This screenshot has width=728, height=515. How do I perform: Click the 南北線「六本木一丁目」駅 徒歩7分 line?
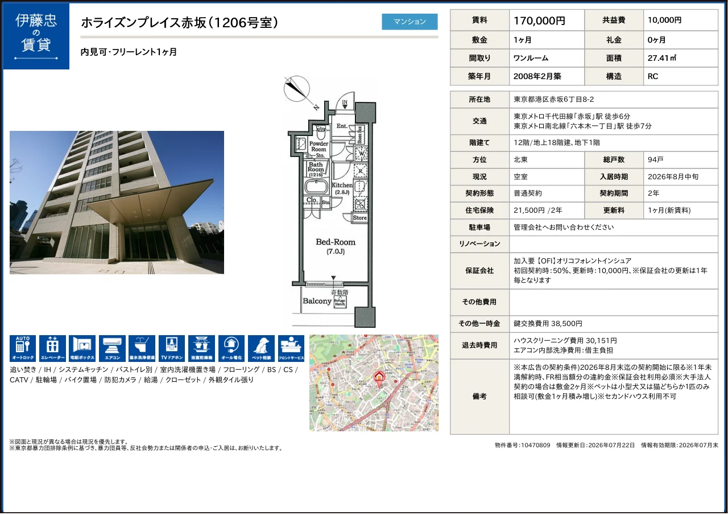click(x=582, y=126)
